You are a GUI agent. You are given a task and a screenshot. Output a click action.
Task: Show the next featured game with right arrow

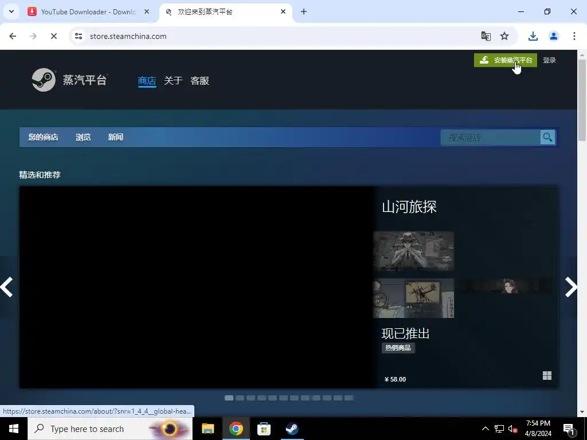570,287
